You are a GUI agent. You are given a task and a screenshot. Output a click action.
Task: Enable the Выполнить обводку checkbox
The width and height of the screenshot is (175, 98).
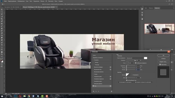click(x=93, y=67)
